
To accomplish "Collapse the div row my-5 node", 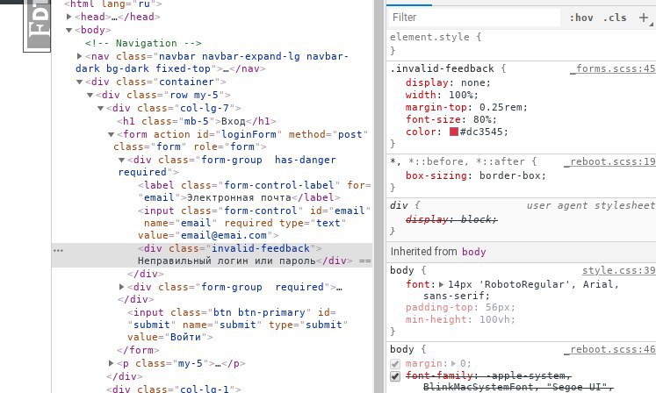I will 90,96.
